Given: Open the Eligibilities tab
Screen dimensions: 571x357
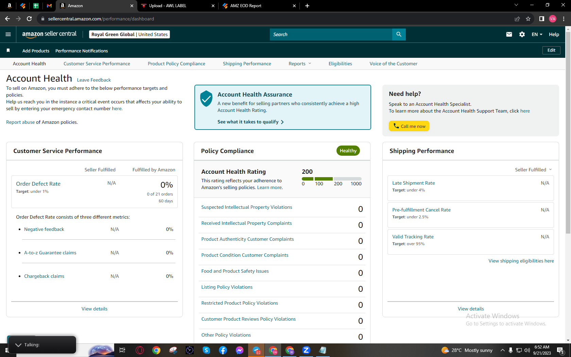Looking at the screenshot, I should (340, 64).
